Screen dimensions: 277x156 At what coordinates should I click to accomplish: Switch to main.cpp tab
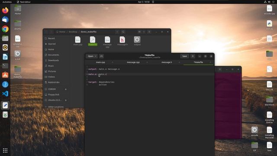pyautogui.click(x=100, y=62)
